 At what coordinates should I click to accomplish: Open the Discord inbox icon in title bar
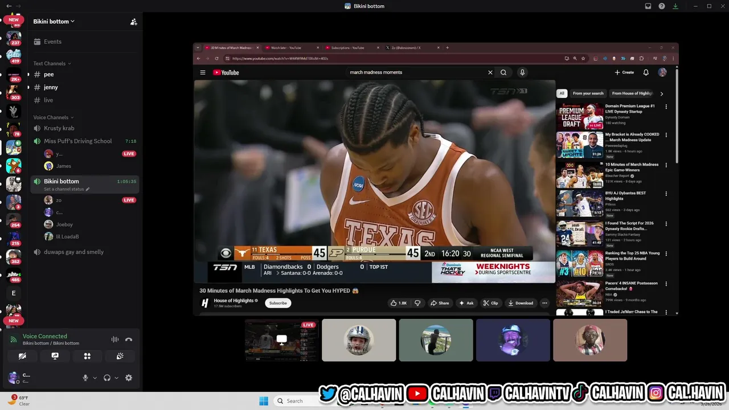(x=648, y=6)
